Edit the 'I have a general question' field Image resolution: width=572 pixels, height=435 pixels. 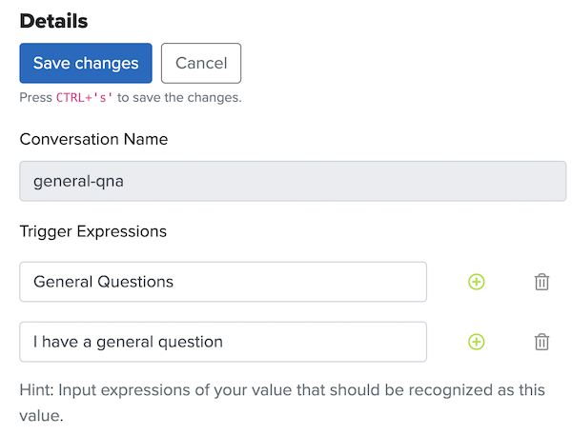[x=222, y=342]
